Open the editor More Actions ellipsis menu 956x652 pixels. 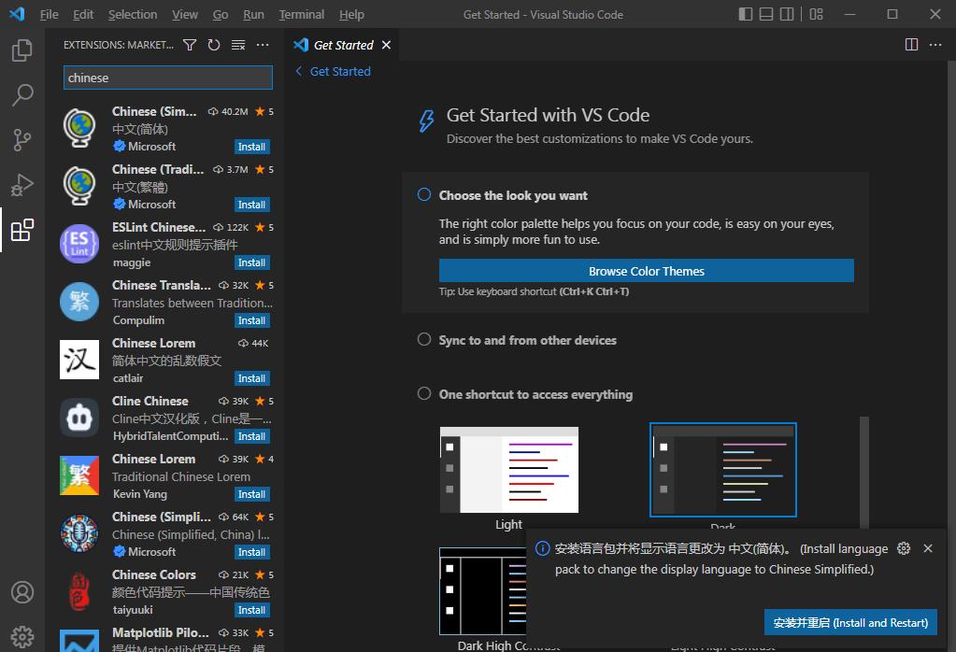click(935, 44)
